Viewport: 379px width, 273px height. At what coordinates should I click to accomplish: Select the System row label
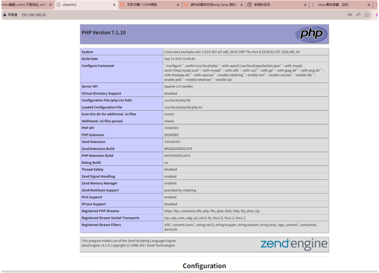coord(87,52)
